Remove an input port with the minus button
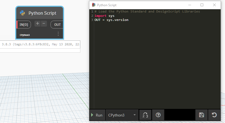 click(44, 24)
